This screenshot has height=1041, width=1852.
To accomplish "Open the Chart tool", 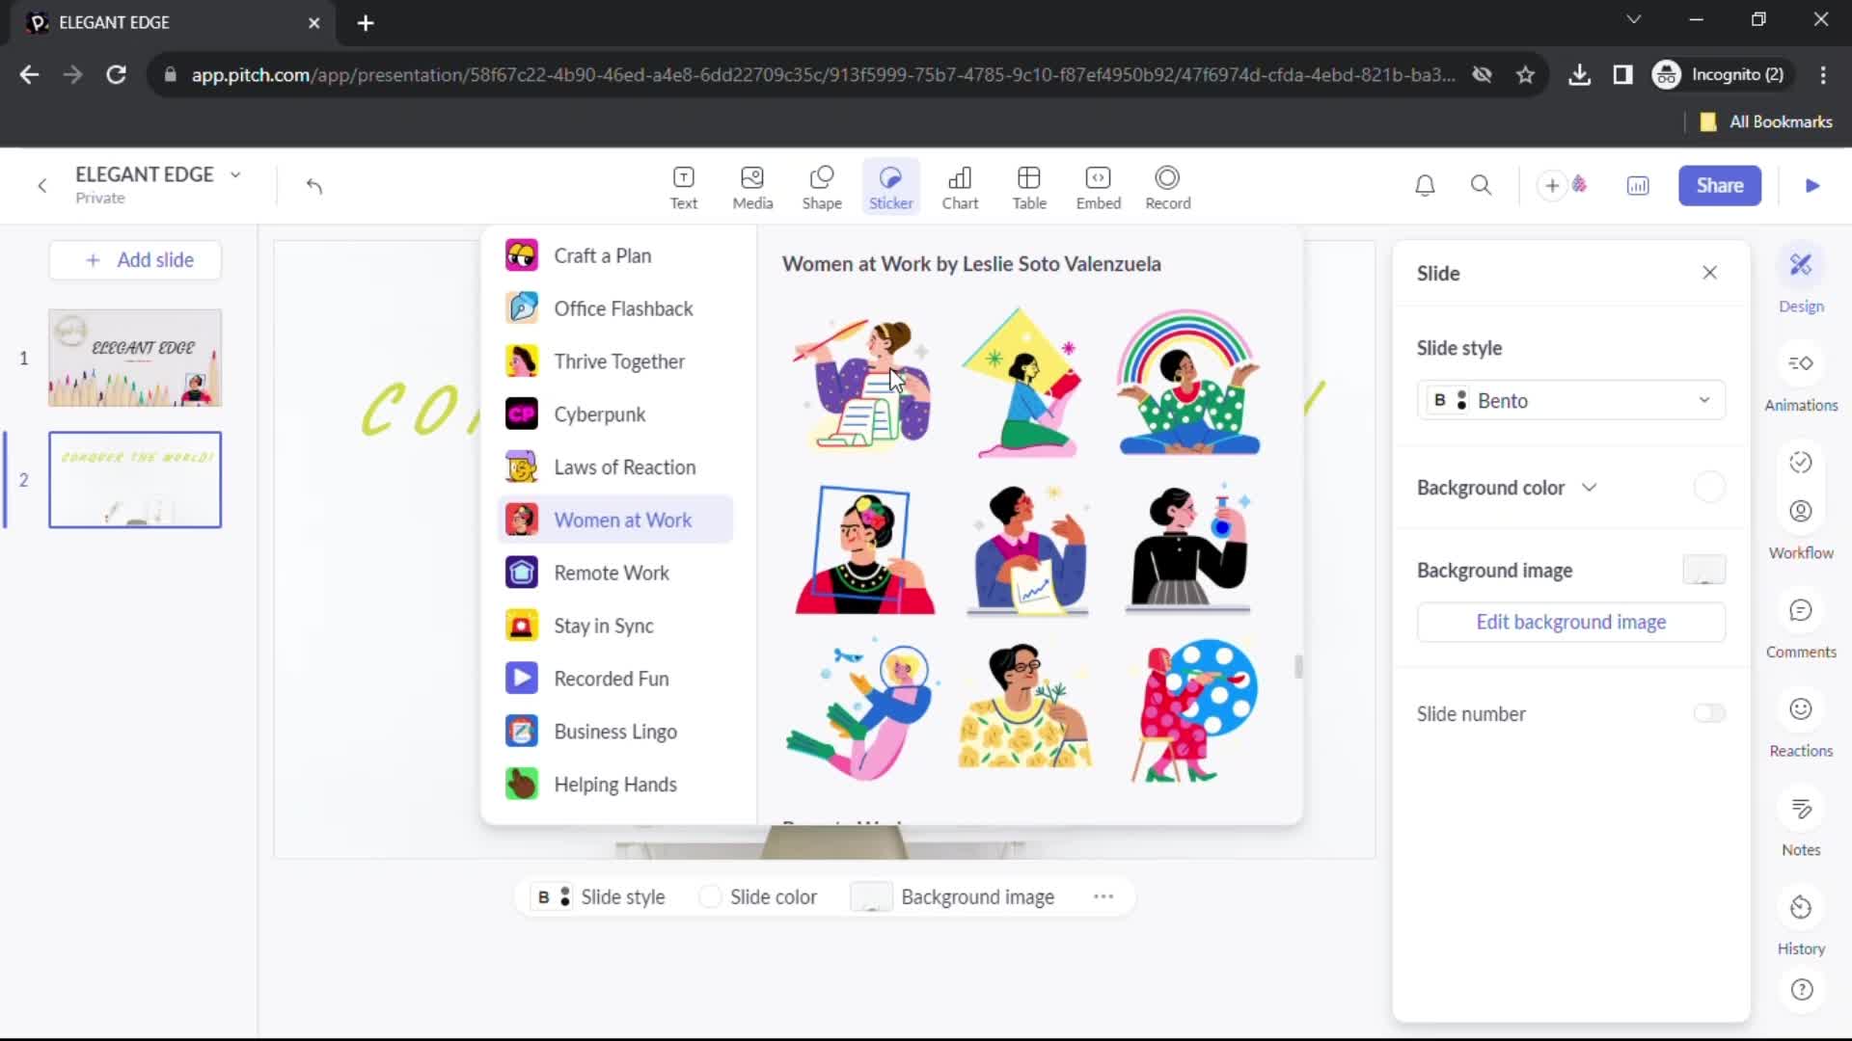I will 959,186.
